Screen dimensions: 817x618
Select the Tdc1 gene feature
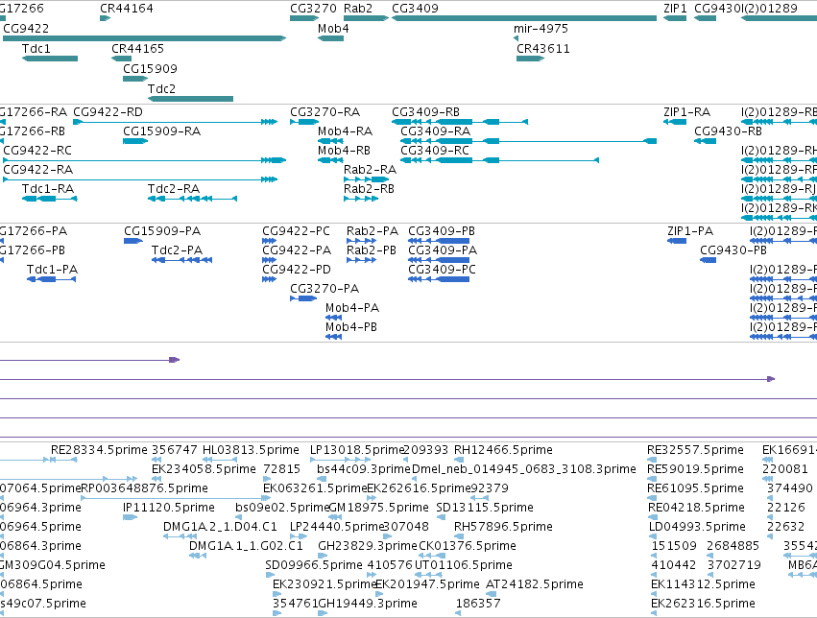pos(50,59)
